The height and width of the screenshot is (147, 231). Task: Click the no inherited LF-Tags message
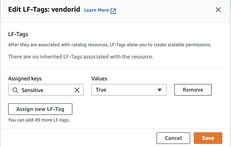81,57
